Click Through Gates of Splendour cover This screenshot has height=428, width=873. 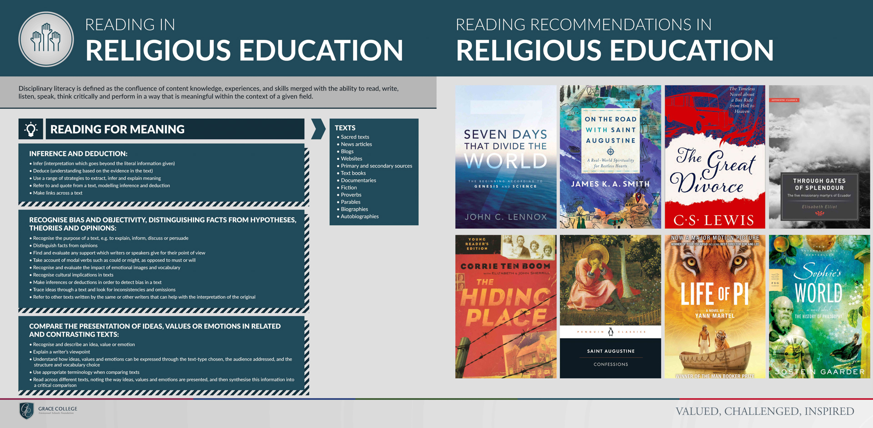point(819,157)
